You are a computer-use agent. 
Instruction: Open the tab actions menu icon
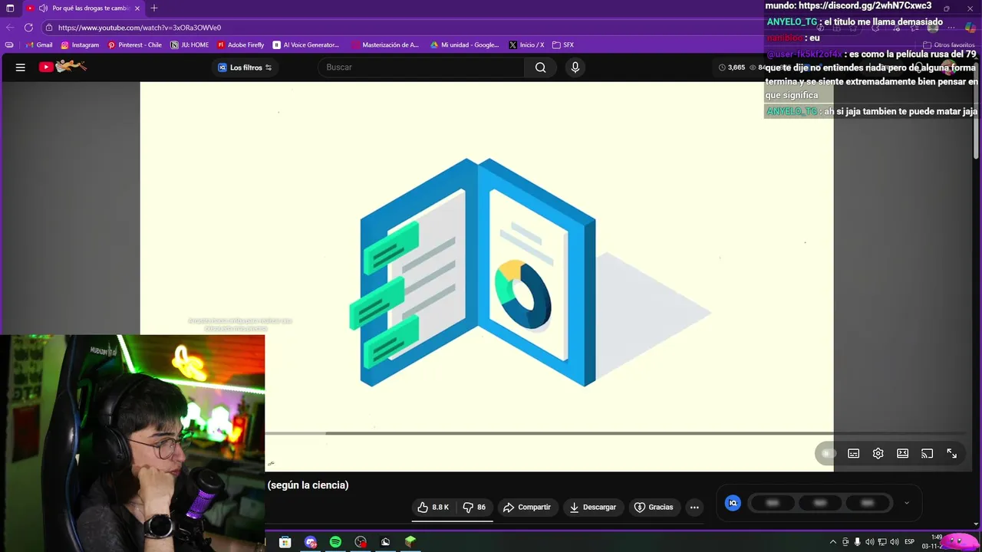coord(10,8)
